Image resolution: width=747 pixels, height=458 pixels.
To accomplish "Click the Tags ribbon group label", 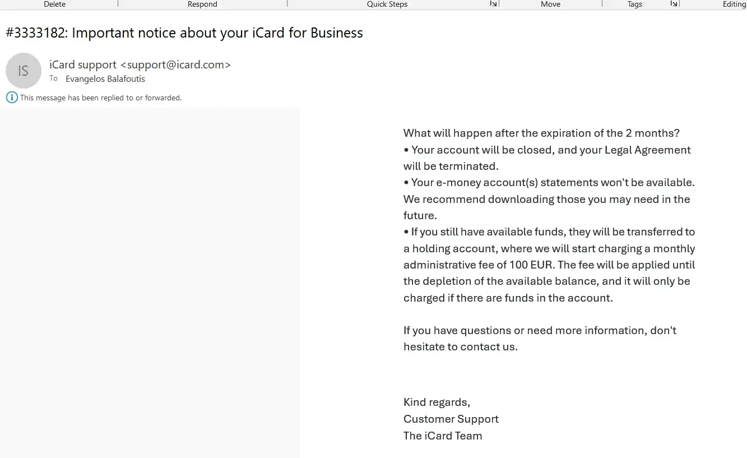I will coord(634,4).
